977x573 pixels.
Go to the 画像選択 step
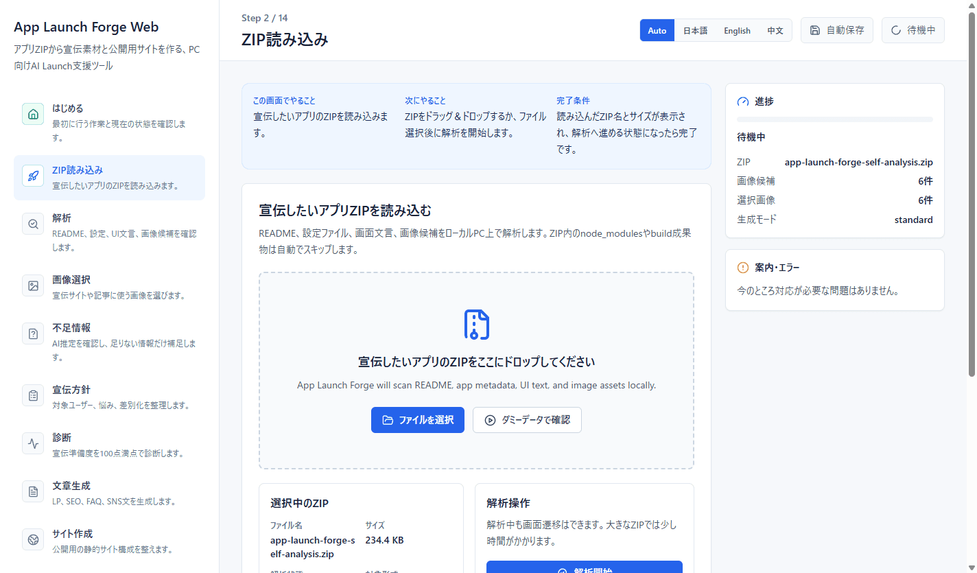coord(109,288)
